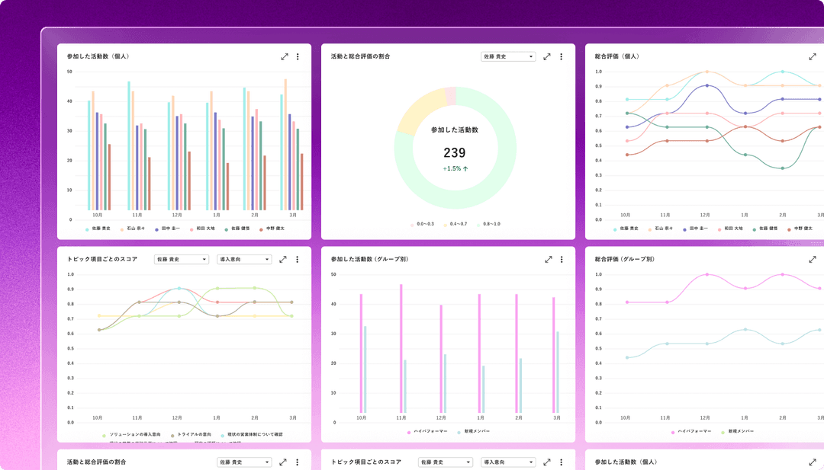Expand the 総合評価（グループ別） chart

[x=813, y=259]
